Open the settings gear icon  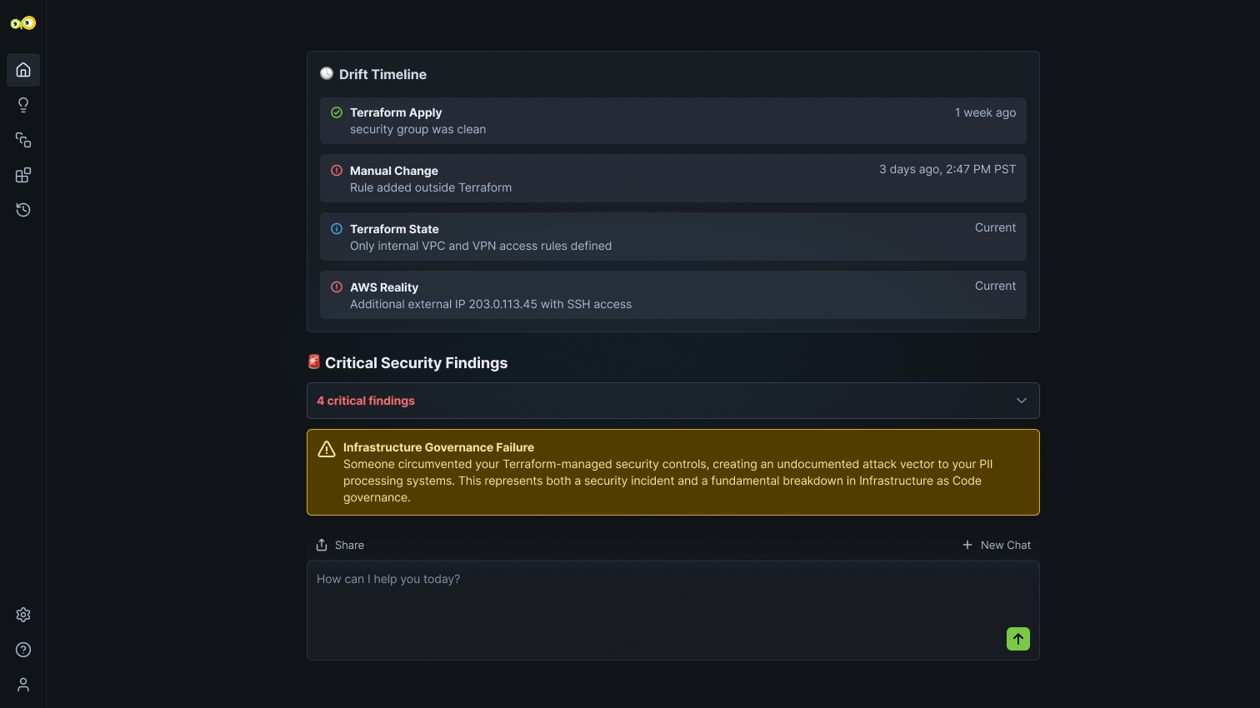[23, 615]
